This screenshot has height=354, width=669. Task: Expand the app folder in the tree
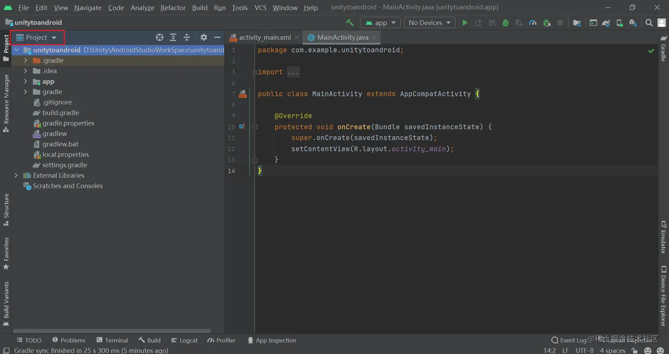(x=26, y=81)
